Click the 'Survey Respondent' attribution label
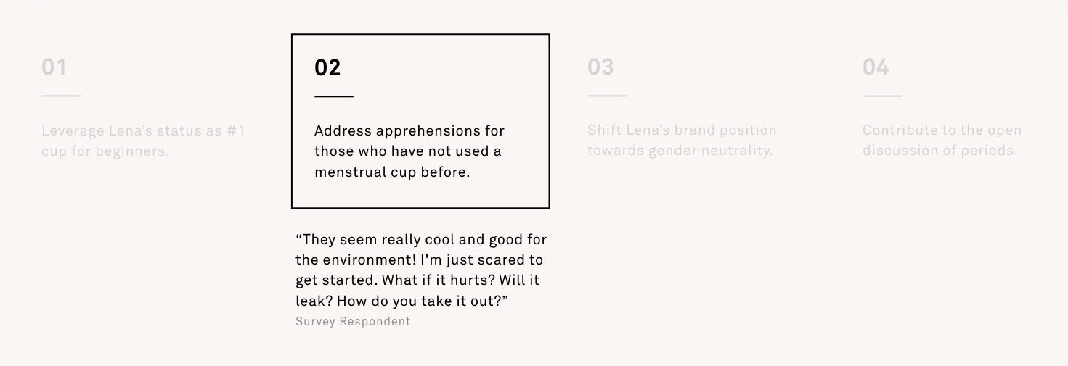The image size is (1068, 366). [x=353, y=321]
